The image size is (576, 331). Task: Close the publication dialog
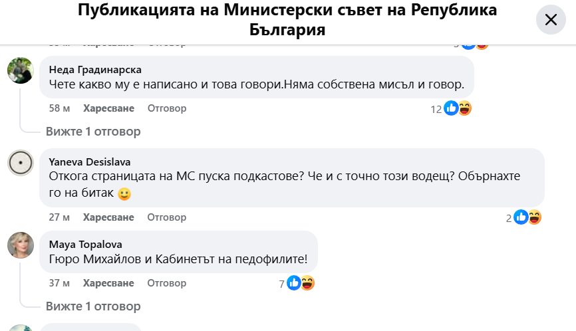[551, 20]
